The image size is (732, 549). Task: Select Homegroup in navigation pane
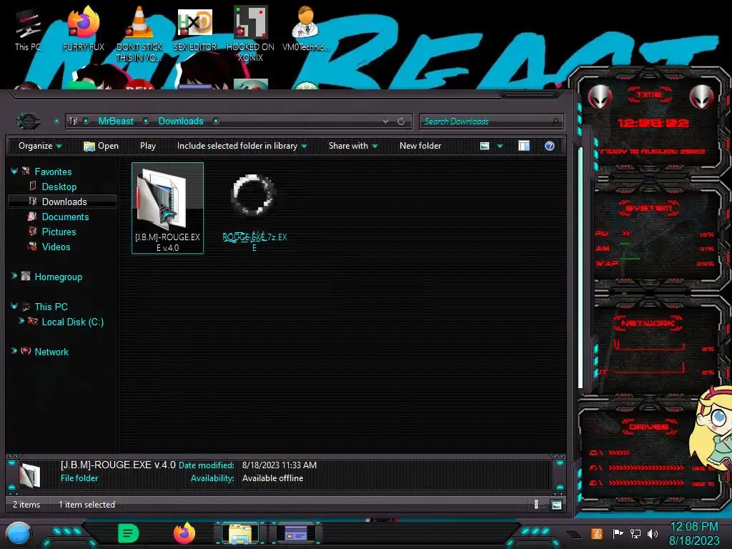[x=59, y=277]
